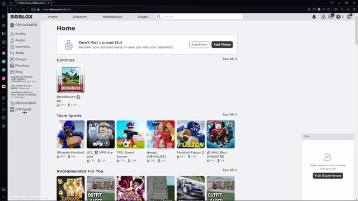This screenshot has height=201, width=358.
Task: Open the blue Telegram icon in browser sidebar
Action: (4, 70)
